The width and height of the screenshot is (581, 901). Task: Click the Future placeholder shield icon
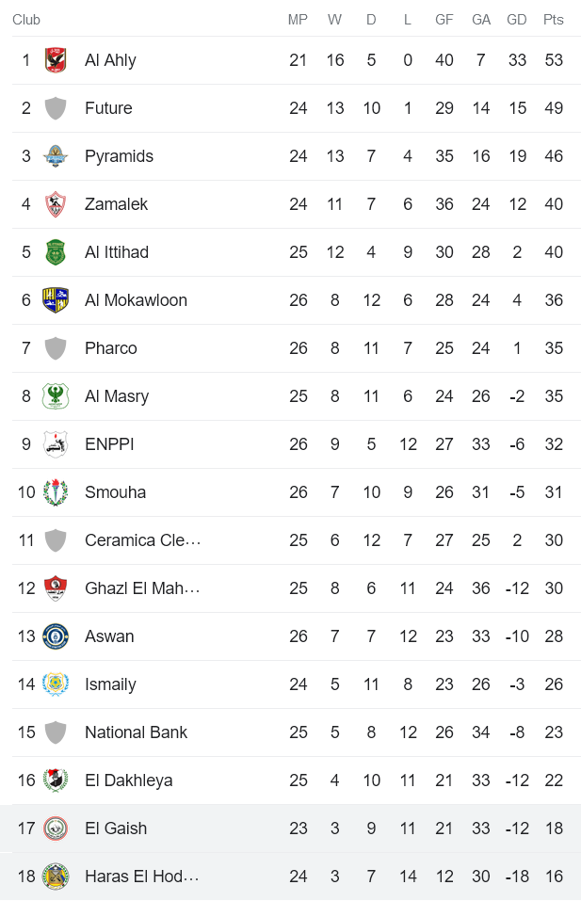(56, 108)
